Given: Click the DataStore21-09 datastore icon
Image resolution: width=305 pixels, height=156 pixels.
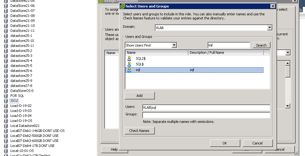Looking at the screenshot, I should [6, 21].
